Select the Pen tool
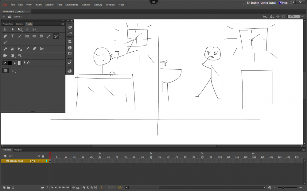This screenshot has height=191, width=307. [5, 36]
